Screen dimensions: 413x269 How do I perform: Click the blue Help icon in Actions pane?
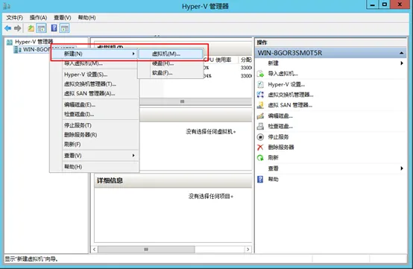[260, 180]
